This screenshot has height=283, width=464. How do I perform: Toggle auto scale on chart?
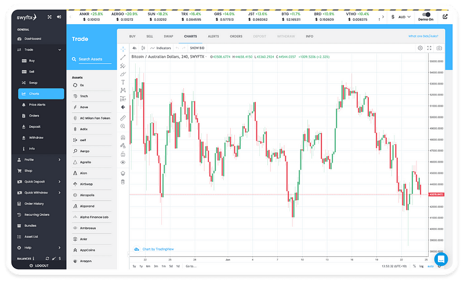pos(430,266)
